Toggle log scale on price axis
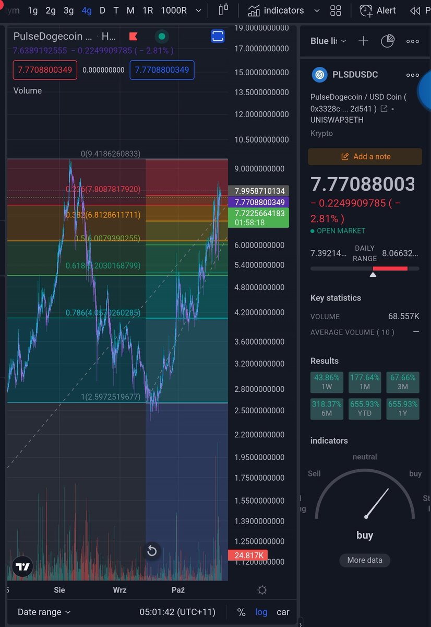Viewport: 431px width, 627px height. click(x=261, y=612)
